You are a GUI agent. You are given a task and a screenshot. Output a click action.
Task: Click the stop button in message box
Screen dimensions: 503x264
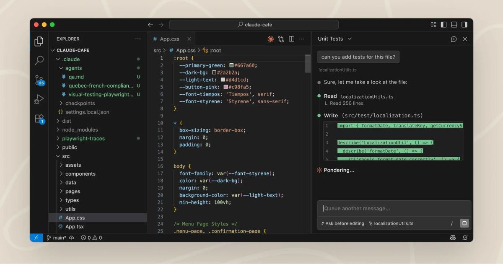464,223
